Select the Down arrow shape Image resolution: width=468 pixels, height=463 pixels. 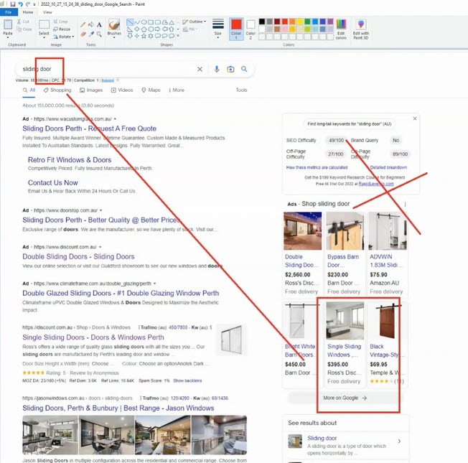pos(130,36)
